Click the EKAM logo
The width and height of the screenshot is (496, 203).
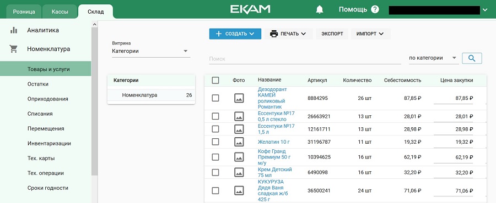click(x=250, y=9)
